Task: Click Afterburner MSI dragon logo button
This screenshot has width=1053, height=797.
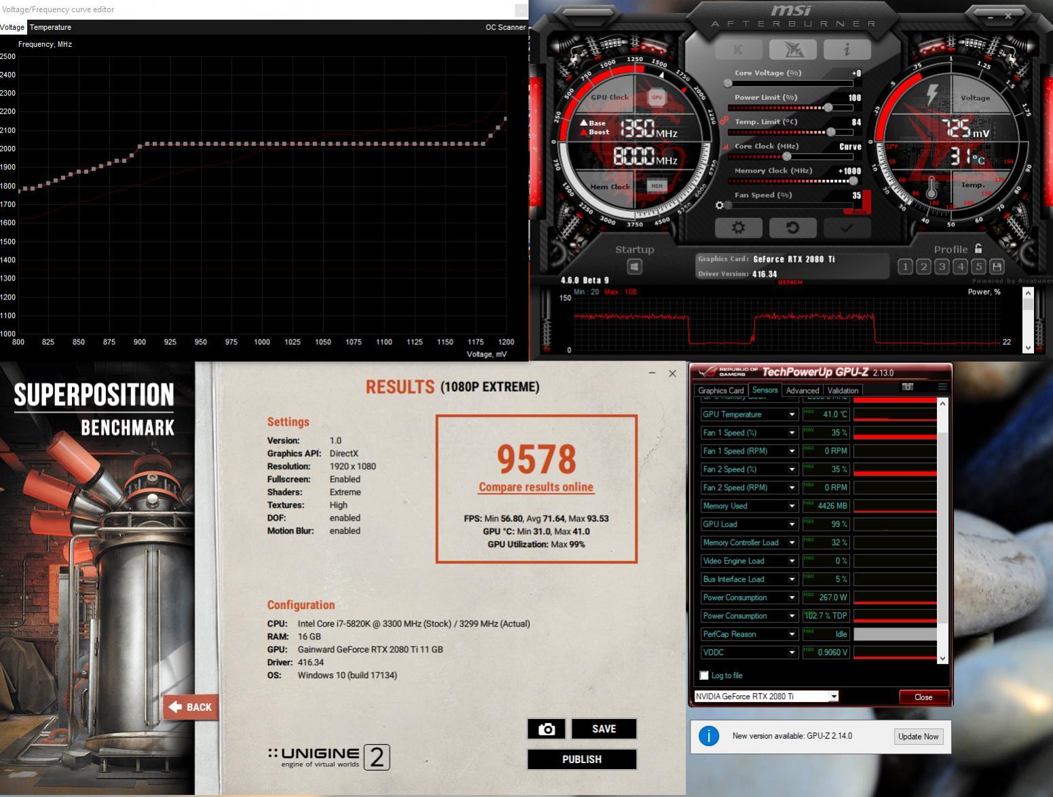Action: click(x=792, y=50)
